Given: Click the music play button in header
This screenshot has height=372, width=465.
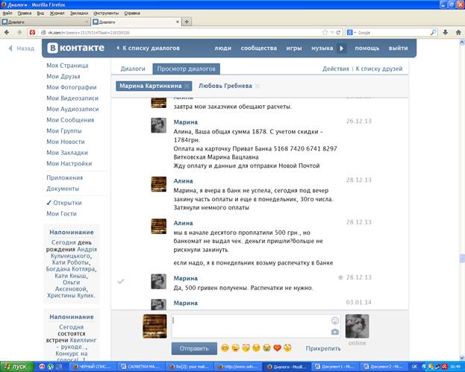Looking at the screenshot, I should (341, 48).
